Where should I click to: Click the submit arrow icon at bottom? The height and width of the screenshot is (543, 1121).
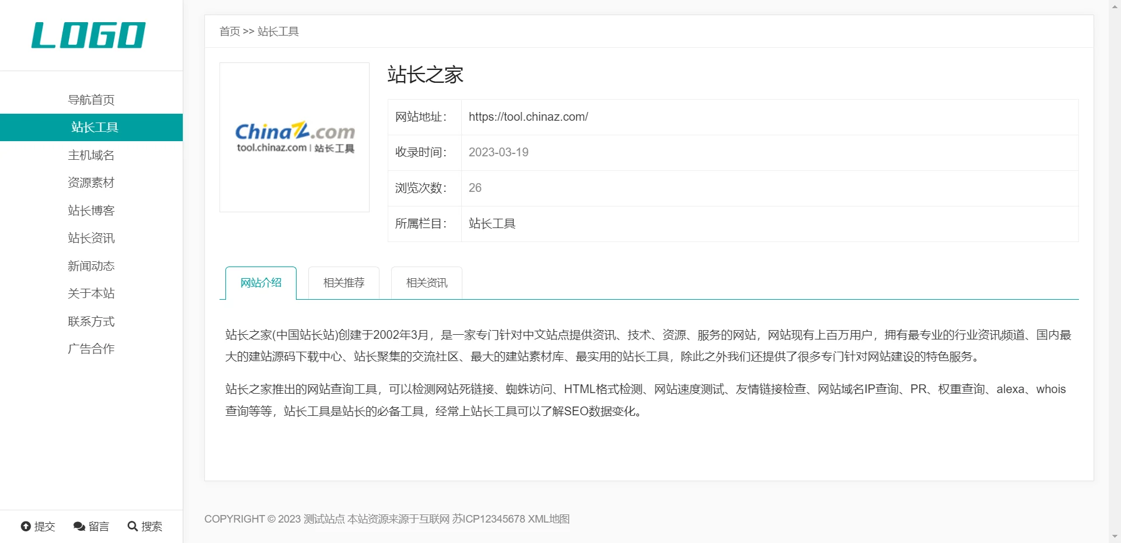click(26, 526)
